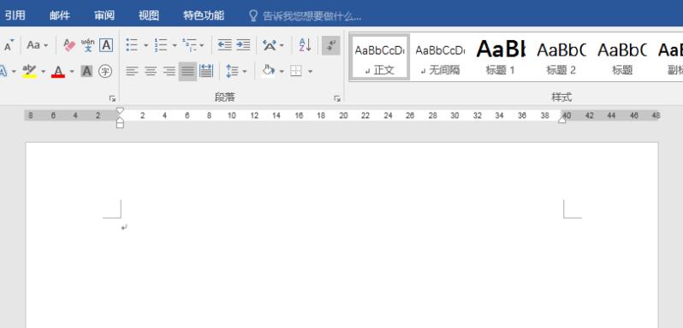The height and width of the screenshot is (328, 683).
Task: Apply Distributed alignment
Action: point(206,71)
